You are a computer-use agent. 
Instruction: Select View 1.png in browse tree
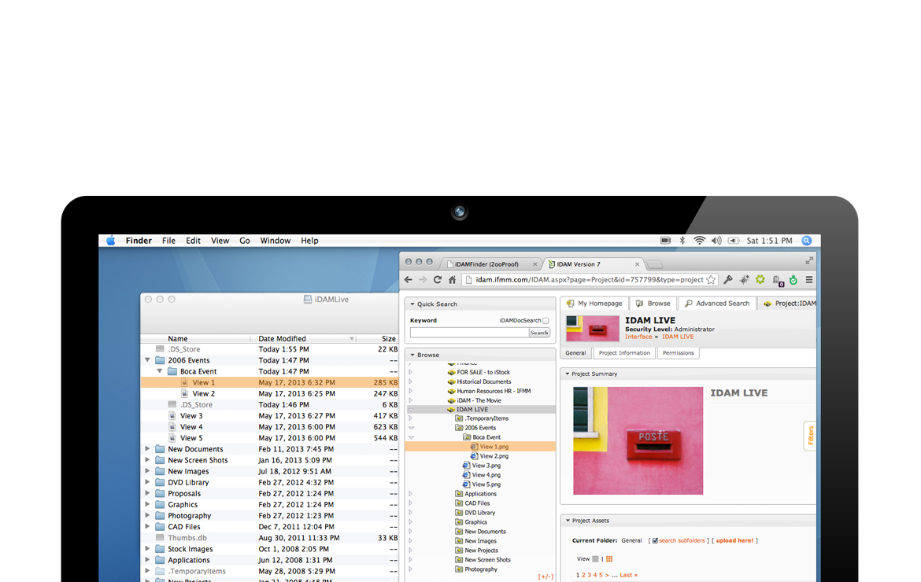pos(494,447)
